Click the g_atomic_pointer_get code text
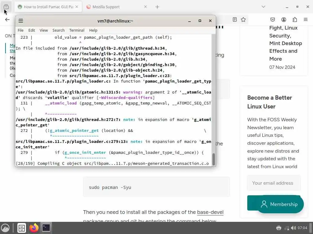Screen dimensions: 313x234 [74, 130]
